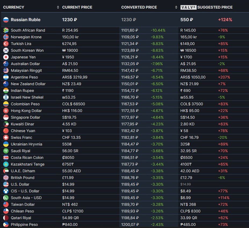Click the British Pound flag icon
This screenshot has width=249, height=228.
coord(6,178)
